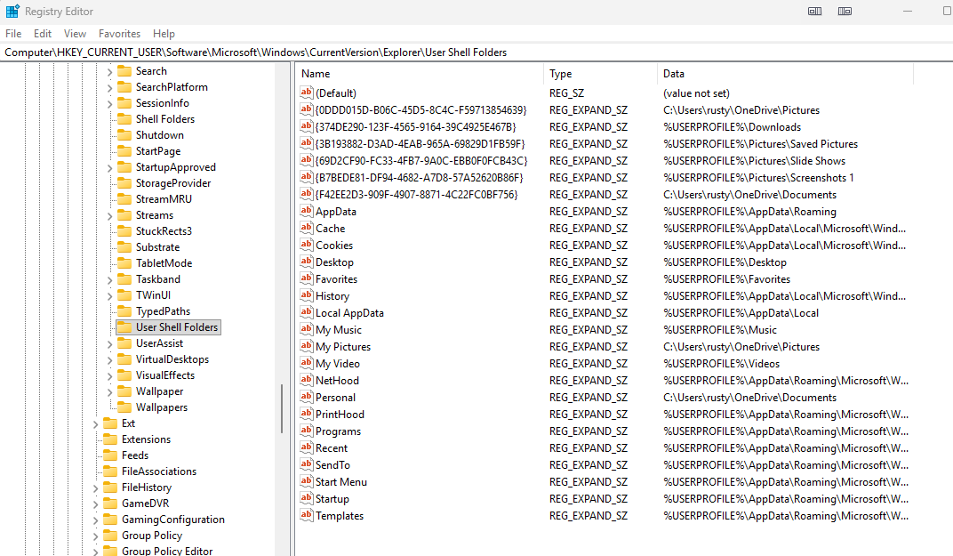
Task: Click the ab icon beside Personal value
Action: [x=307, y=397]
